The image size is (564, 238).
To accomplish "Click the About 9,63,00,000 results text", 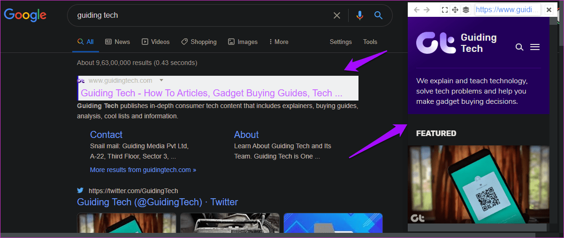I will [137, 63].
